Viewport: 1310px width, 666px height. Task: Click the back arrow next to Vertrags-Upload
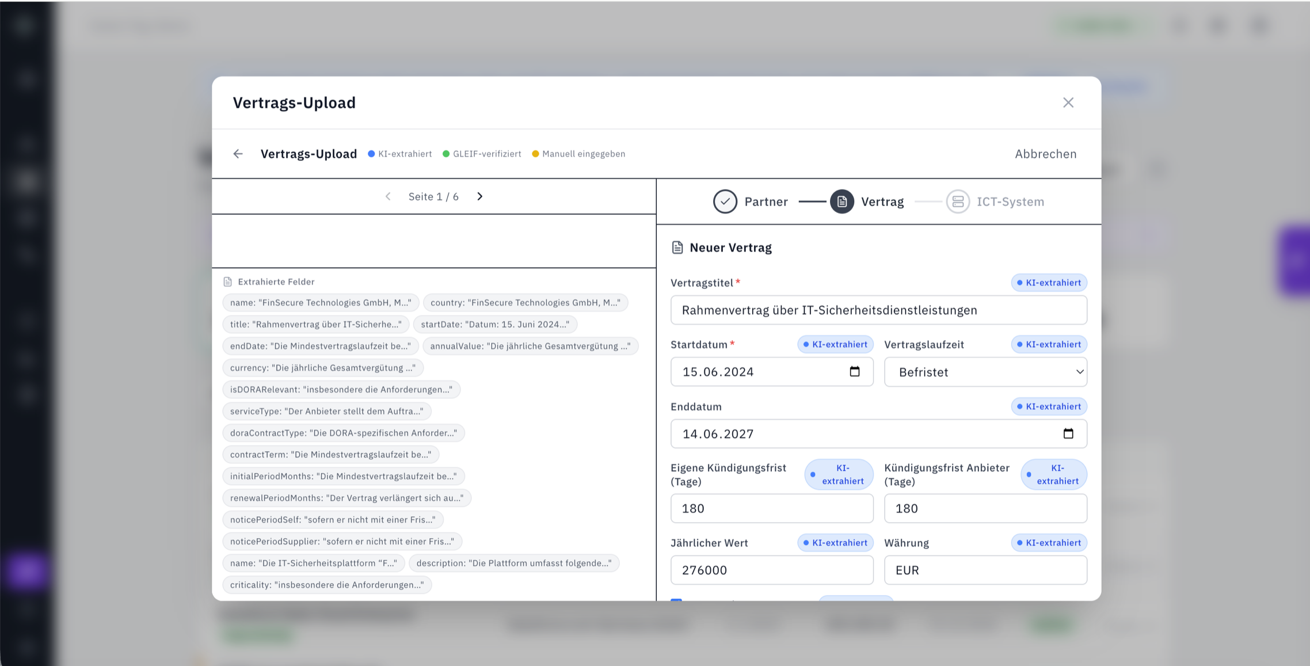coord(238,154)
